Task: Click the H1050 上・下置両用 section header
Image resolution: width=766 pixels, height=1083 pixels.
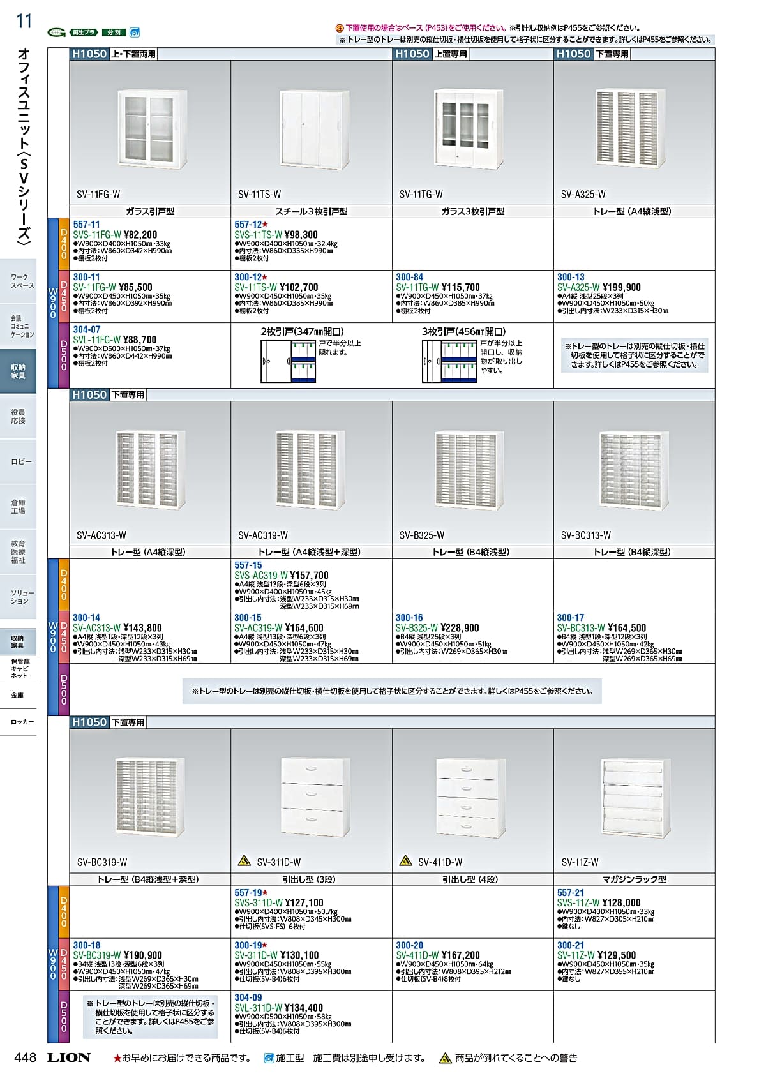Action: click(x=114, y=54)
